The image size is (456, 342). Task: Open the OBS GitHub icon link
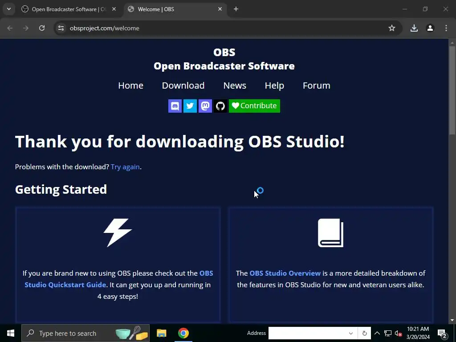click(x=220, y=106)
